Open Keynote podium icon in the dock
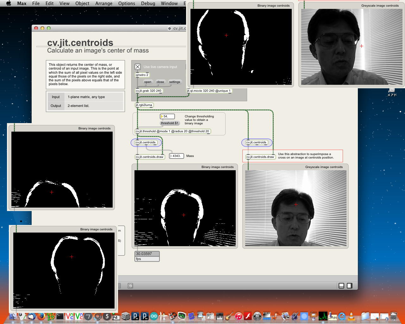Image resolution: width=405 pixels, height=324 pixels. click(x=314, y=316)
